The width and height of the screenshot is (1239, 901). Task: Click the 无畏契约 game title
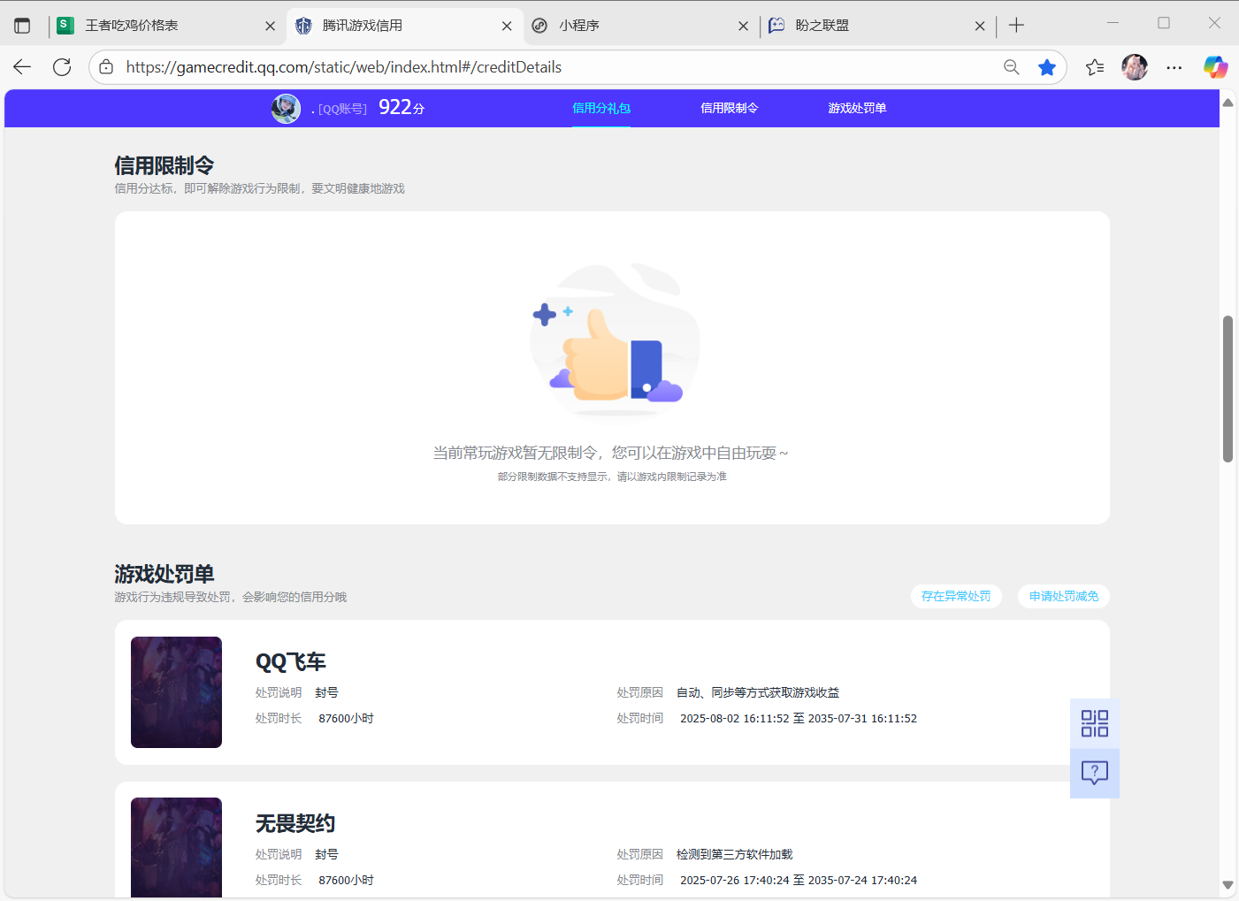tap(295, 823)
